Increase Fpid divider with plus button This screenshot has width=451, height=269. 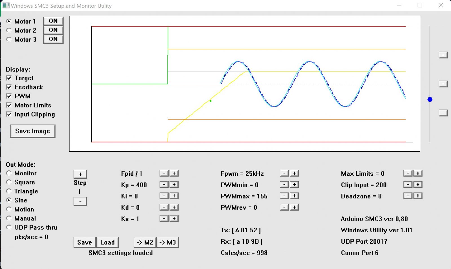(x=174, y=173)
